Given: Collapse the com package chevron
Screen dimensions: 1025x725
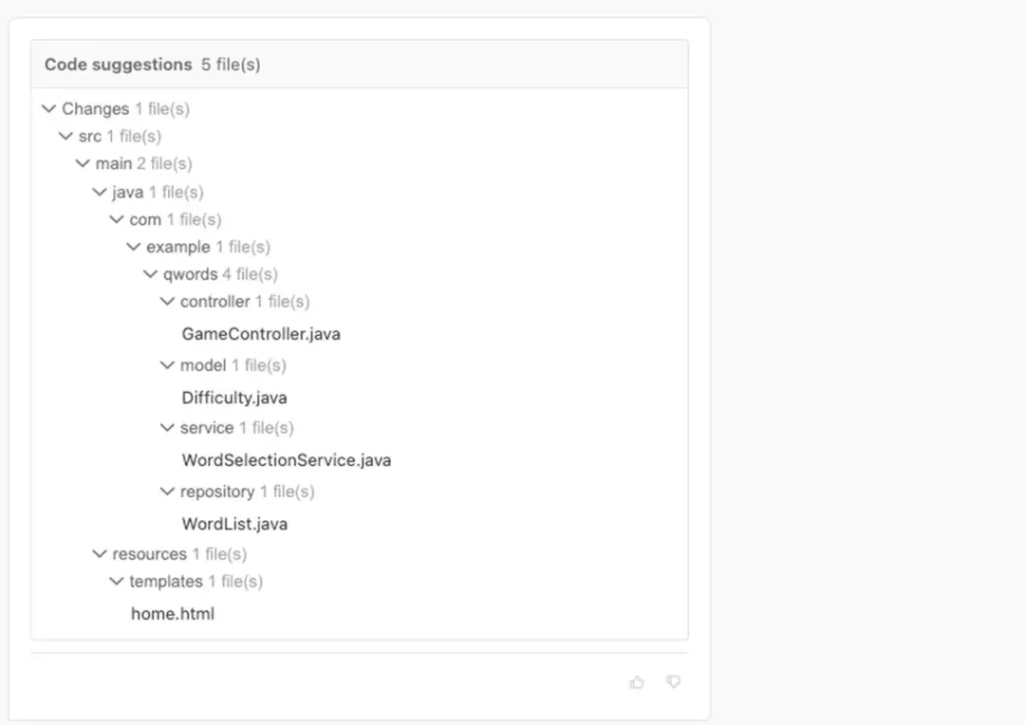Looking at the screenshot, I should (117, 220).
